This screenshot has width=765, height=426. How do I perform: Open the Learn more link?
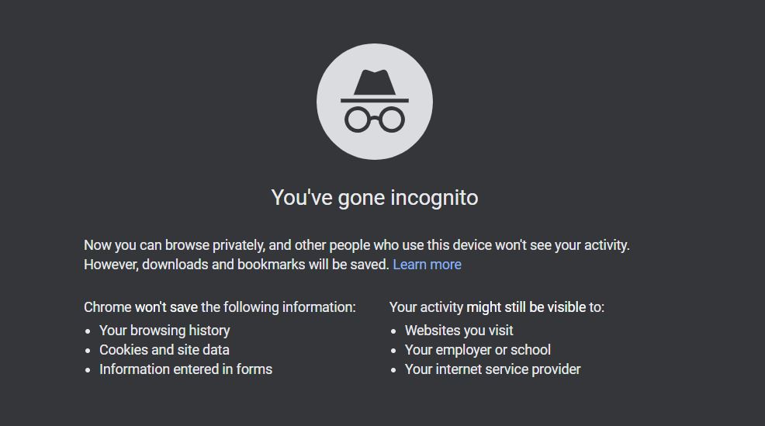point(427,265)
